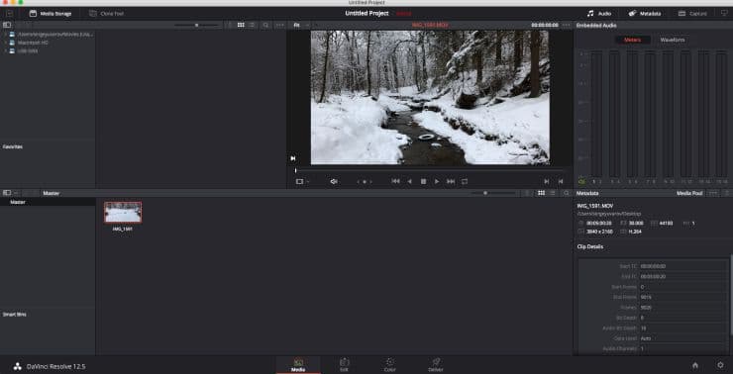733x374 pixels.
Task: Click the Start TC field
Action: 683,266
